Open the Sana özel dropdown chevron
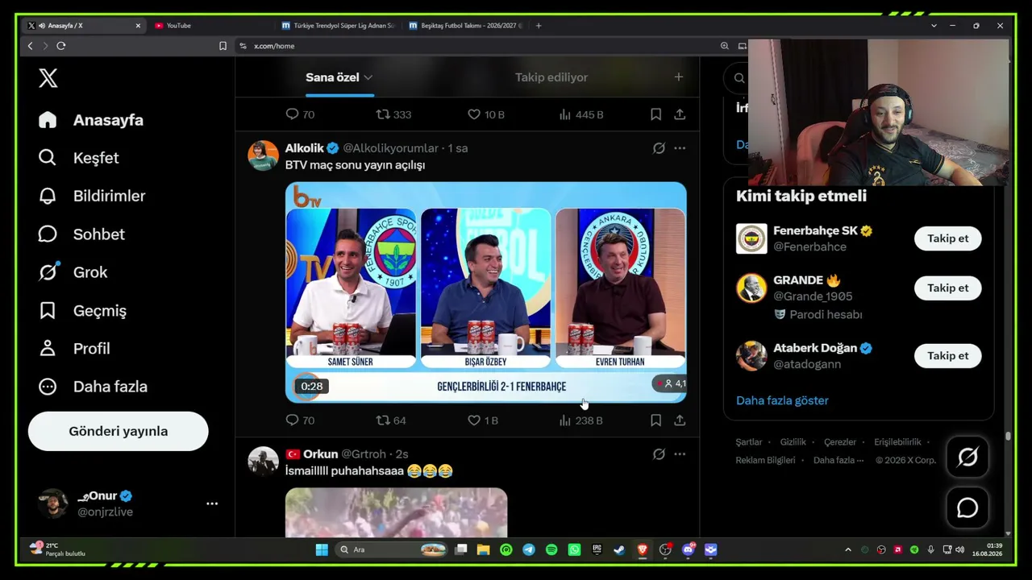This screenshot has width=1032, height=580. [x=368, y=77]
